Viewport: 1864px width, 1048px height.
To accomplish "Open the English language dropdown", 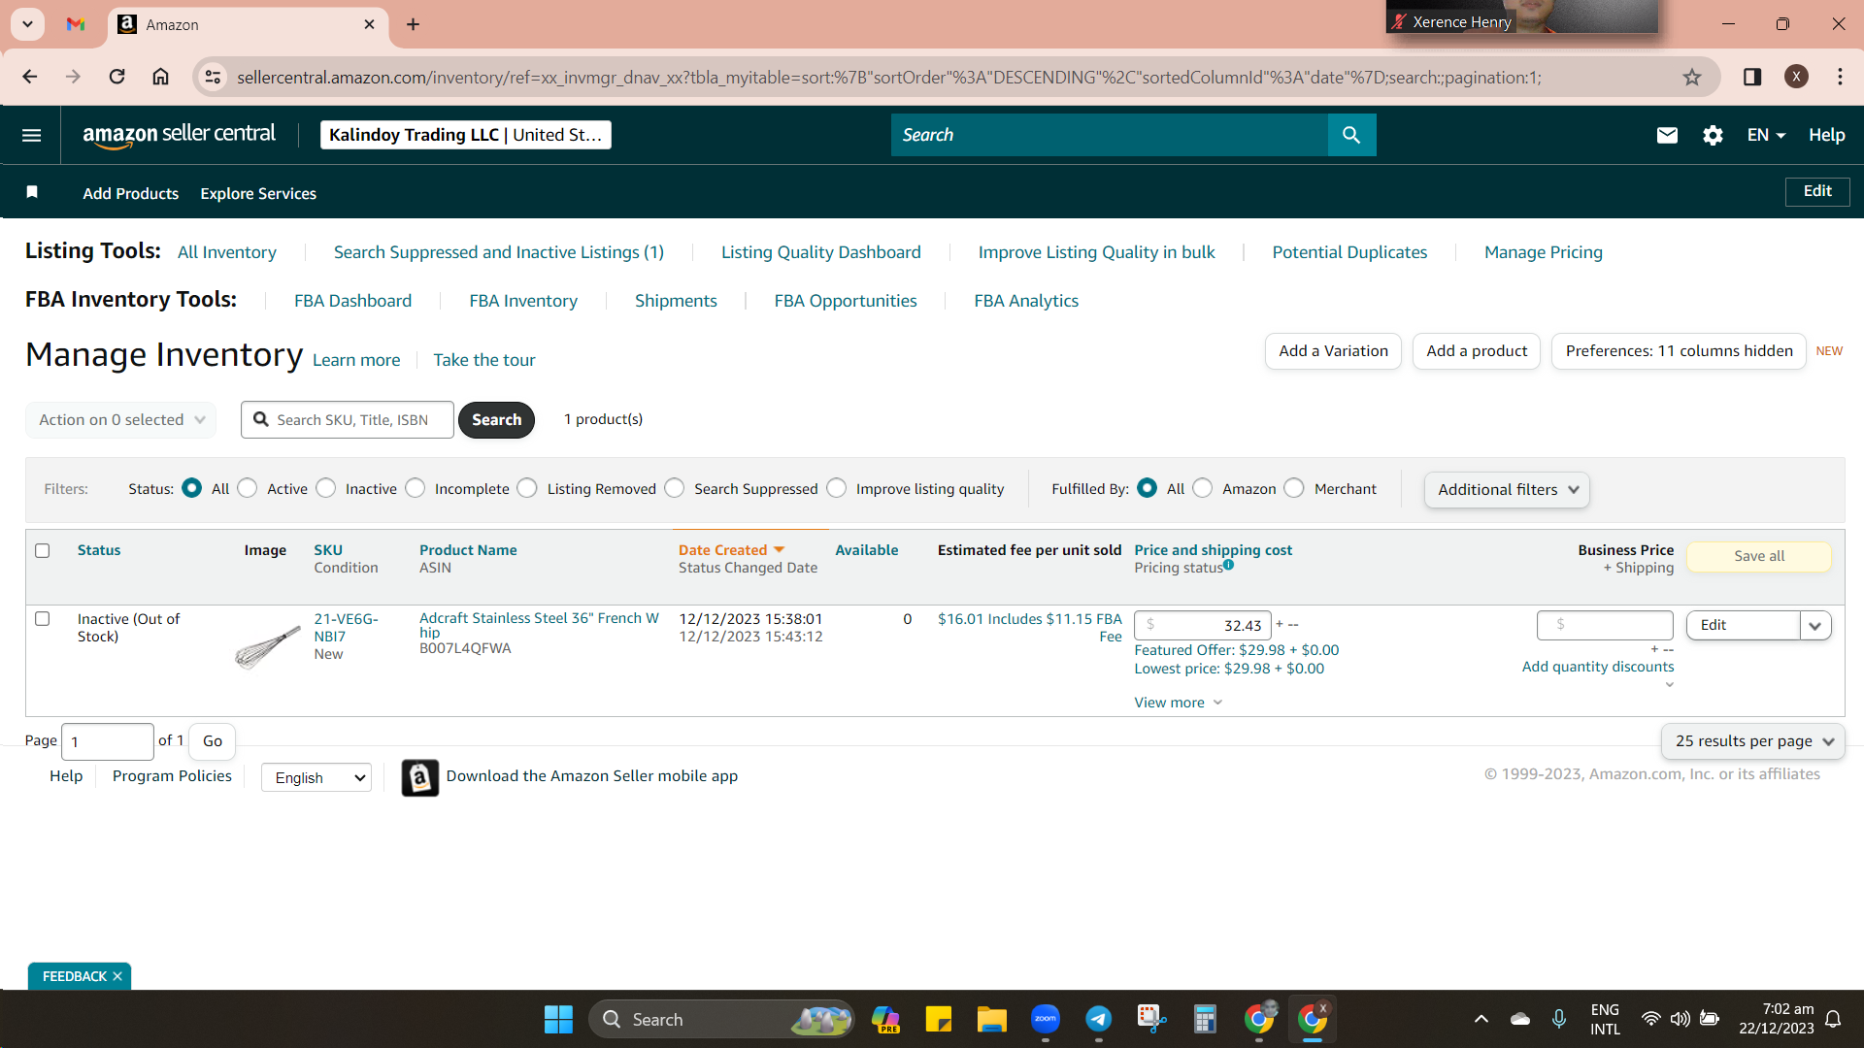I will [x=316, y=777].
